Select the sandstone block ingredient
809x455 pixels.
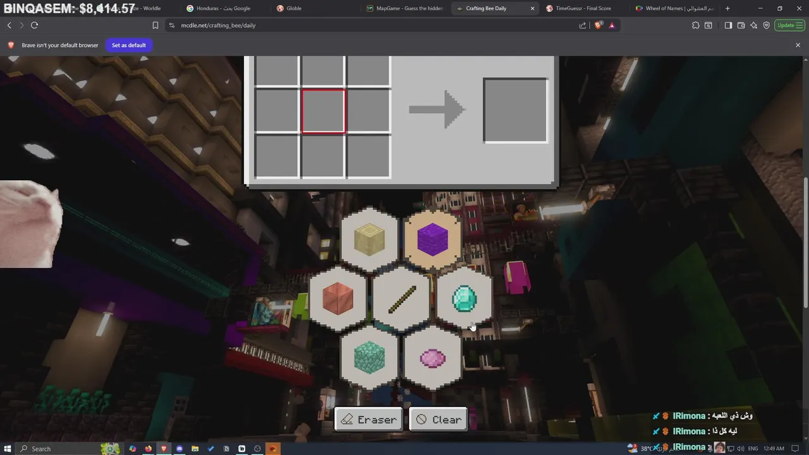(x=369, y=240)
